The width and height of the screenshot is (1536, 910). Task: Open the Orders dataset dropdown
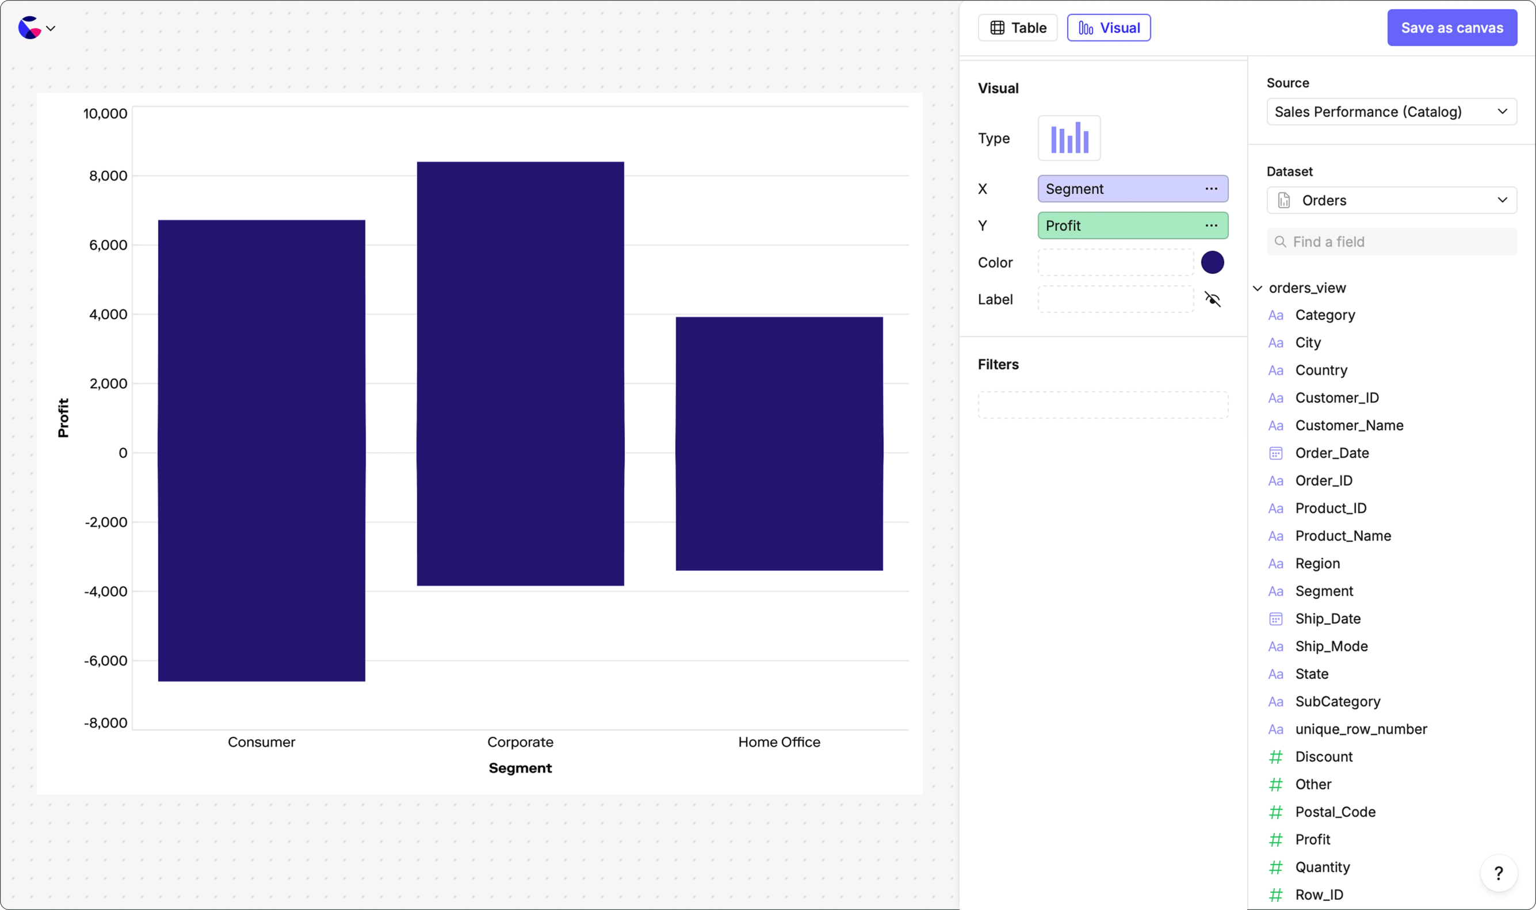coord(1391,201)
